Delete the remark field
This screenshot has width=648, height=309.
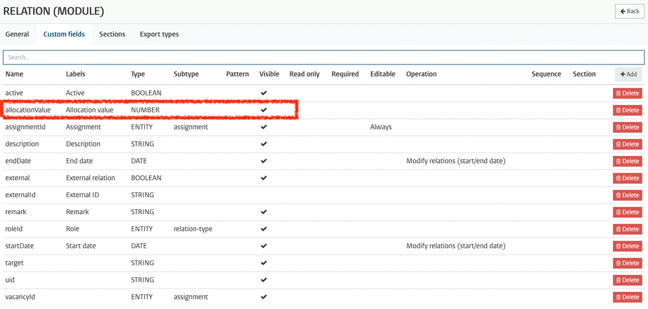tap(627, 212)
